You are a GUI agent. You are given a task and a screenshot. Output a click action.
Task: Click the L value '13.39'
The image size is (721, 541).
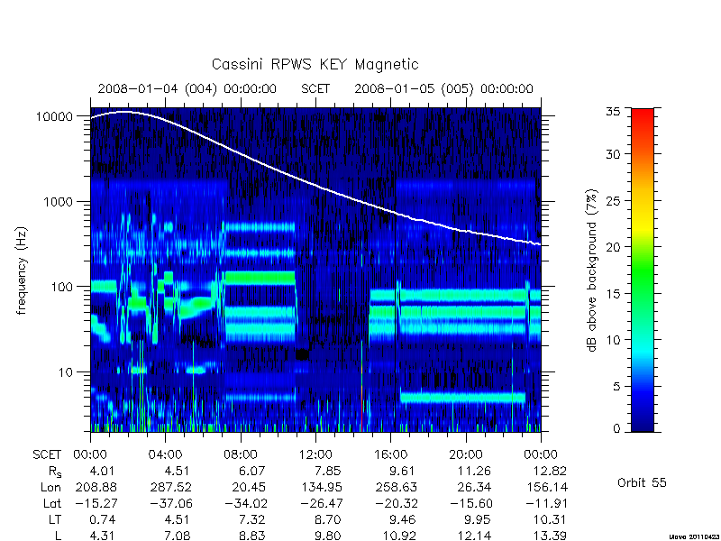point(551,536)
